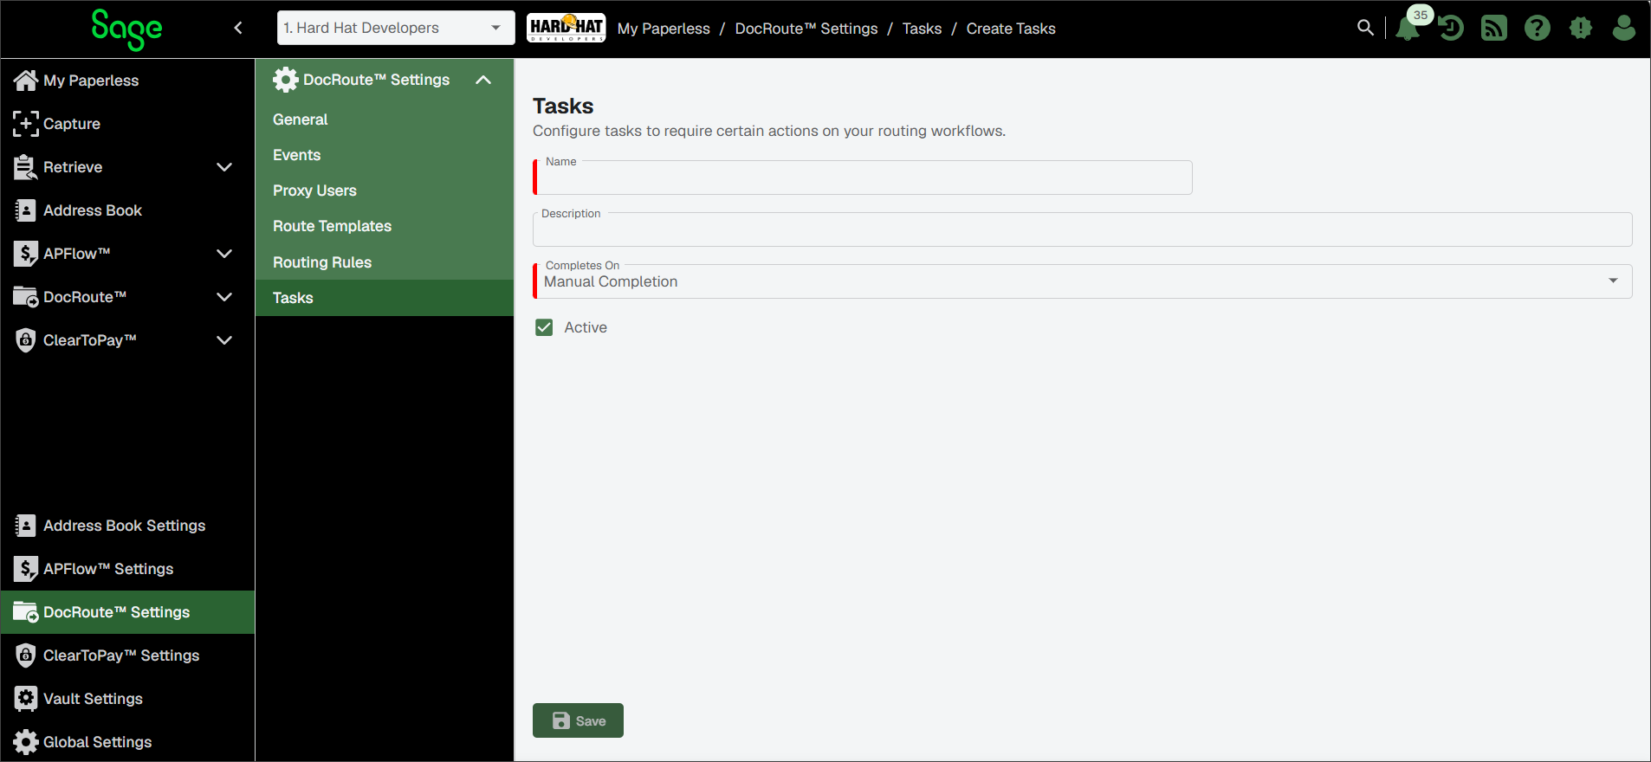Open the Proxy Users item
This screenshot has height=762, width=1651.
[385, 190]
